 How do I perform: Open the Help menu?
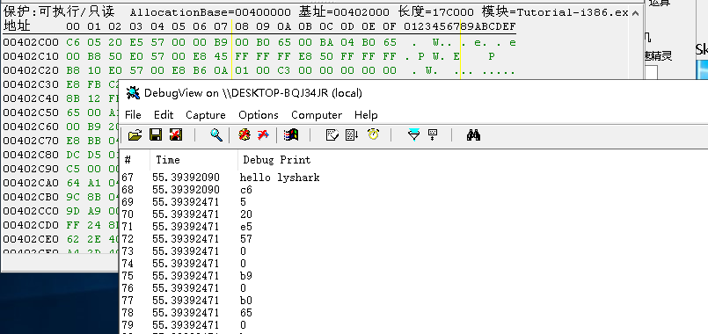point(366,114)
